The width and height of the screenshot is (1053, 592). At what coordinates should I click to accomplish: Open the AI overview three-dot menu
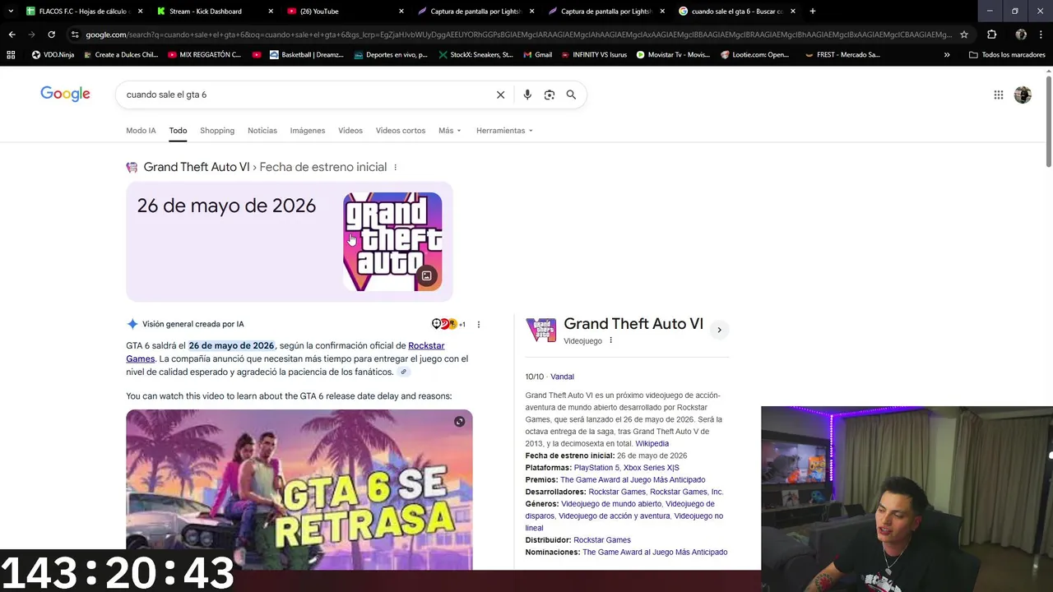[479, 324]
